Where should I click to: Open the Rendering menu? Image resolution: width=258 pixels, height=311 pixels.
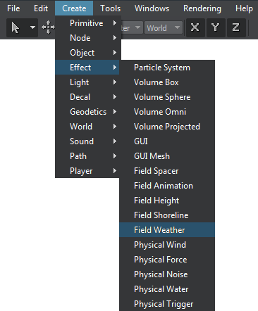(202, 8)
